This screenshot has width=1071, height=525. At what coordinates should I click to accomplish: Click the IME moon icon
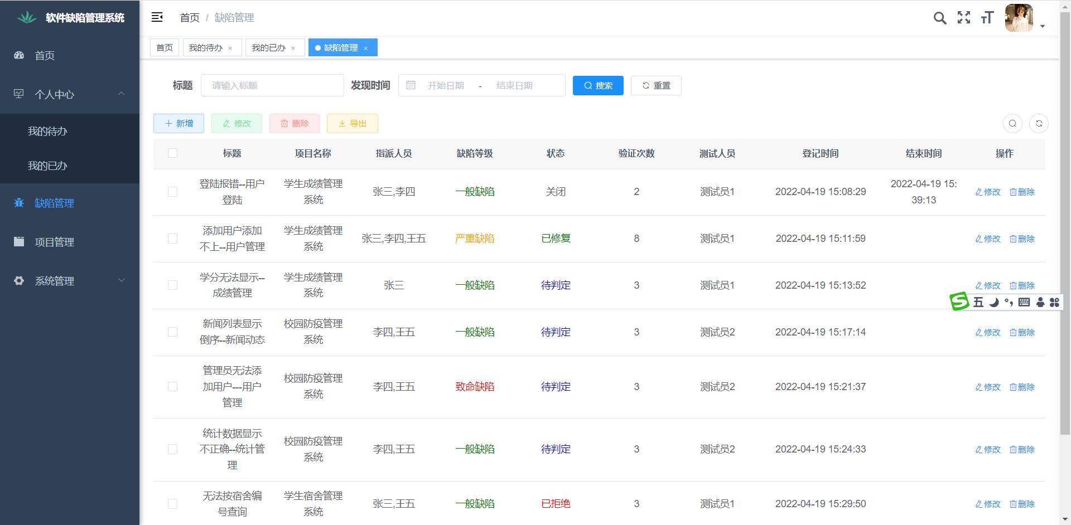point(993,302)
